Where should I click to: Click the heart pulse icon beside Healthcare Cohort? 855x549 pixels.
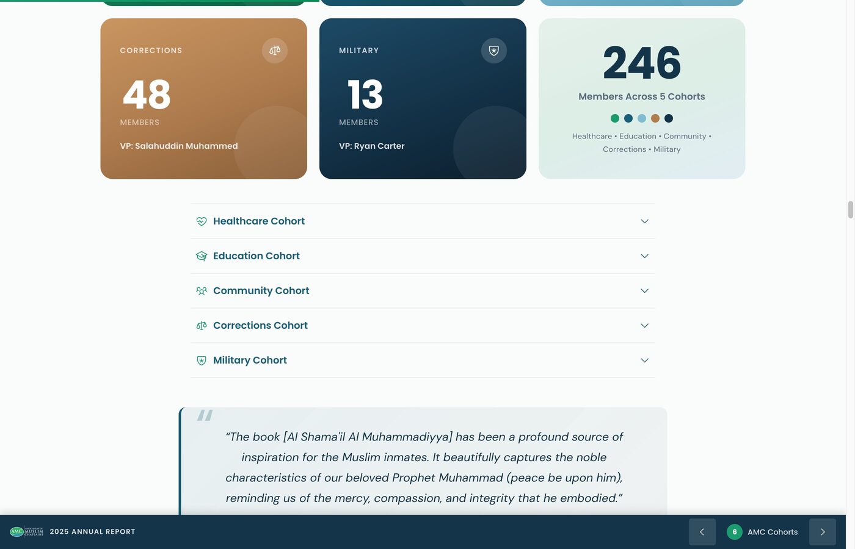point(202,221)
